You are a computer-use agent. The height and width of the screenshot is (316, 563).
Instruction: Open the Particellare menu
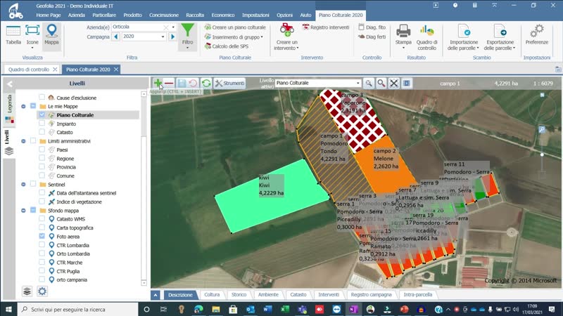(x=104, y=15)
